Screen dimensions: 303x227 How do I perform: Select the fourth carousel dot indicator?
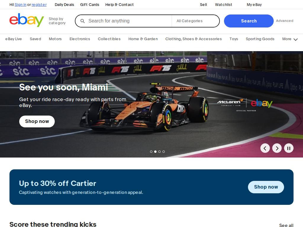(164, 152)
